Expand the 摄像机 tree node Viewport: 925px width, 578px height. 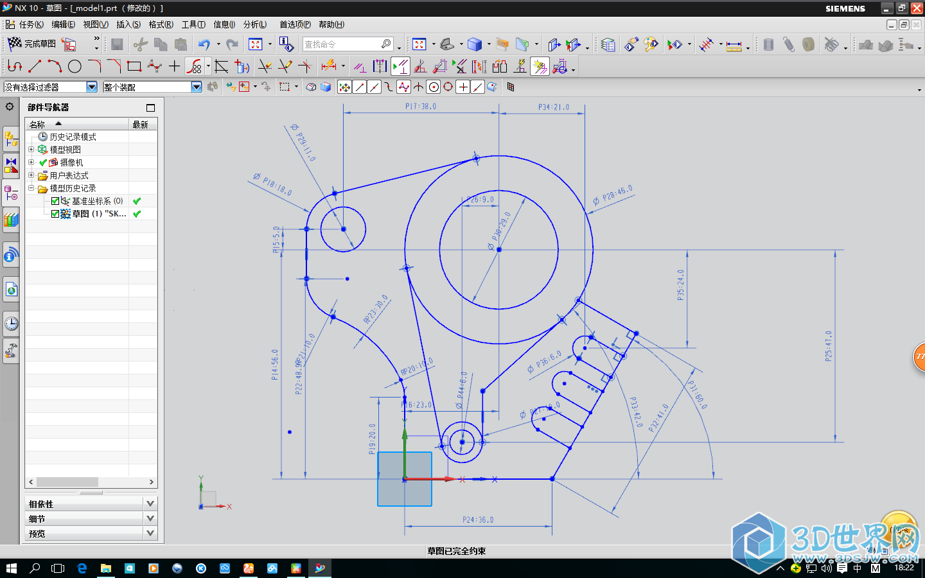tap(31, 162)
